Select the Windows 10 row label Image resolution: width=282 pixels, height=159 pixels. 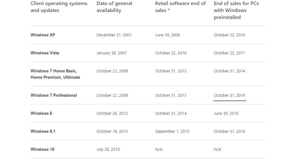click(42, 149)
